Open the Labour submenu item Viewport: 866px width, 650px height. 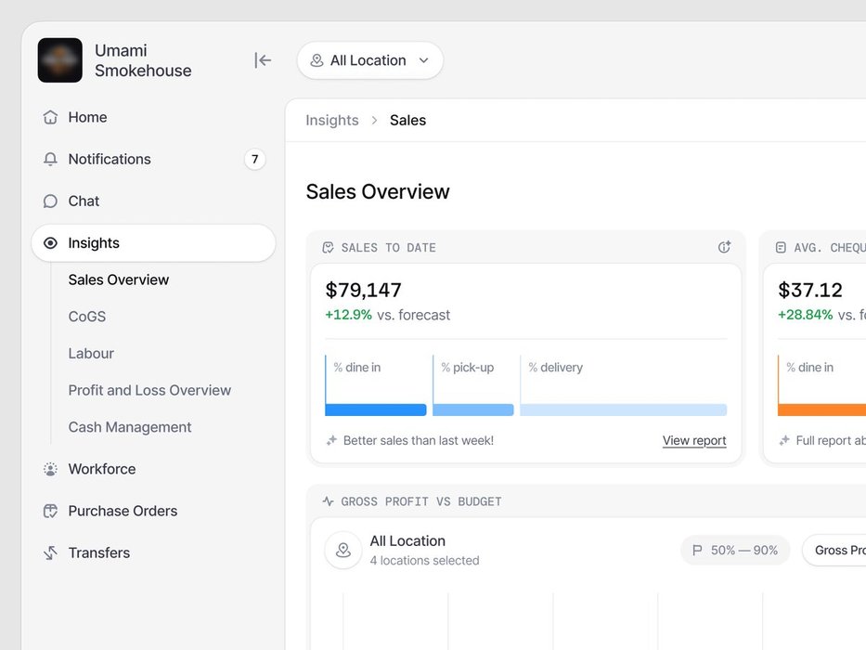coord(91,354)
